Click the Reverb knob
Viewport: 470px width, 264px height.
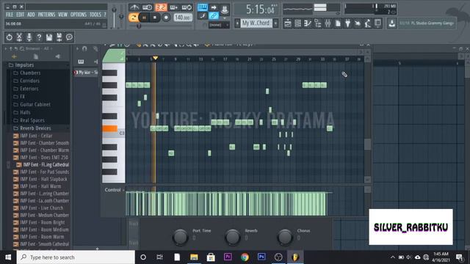[233, 238]
